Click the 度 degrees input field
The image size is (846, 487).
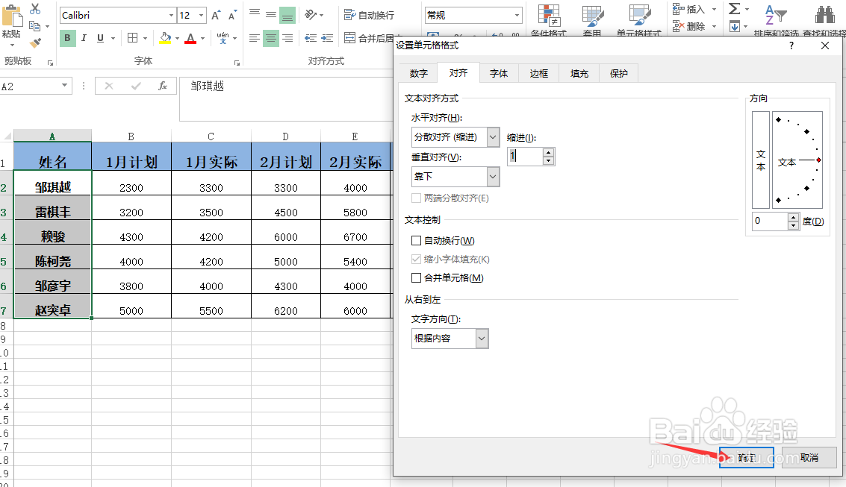(771, 221)
